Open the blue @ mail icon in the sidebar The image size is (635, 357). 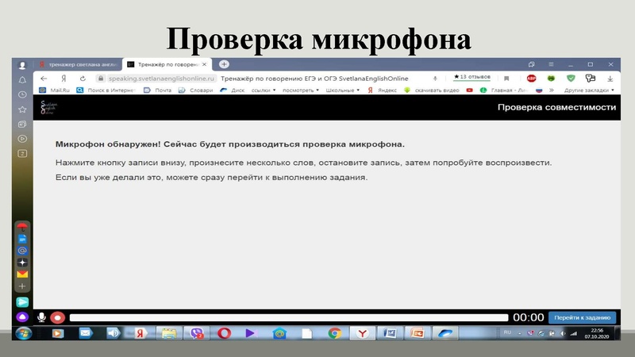pos(22,251)
